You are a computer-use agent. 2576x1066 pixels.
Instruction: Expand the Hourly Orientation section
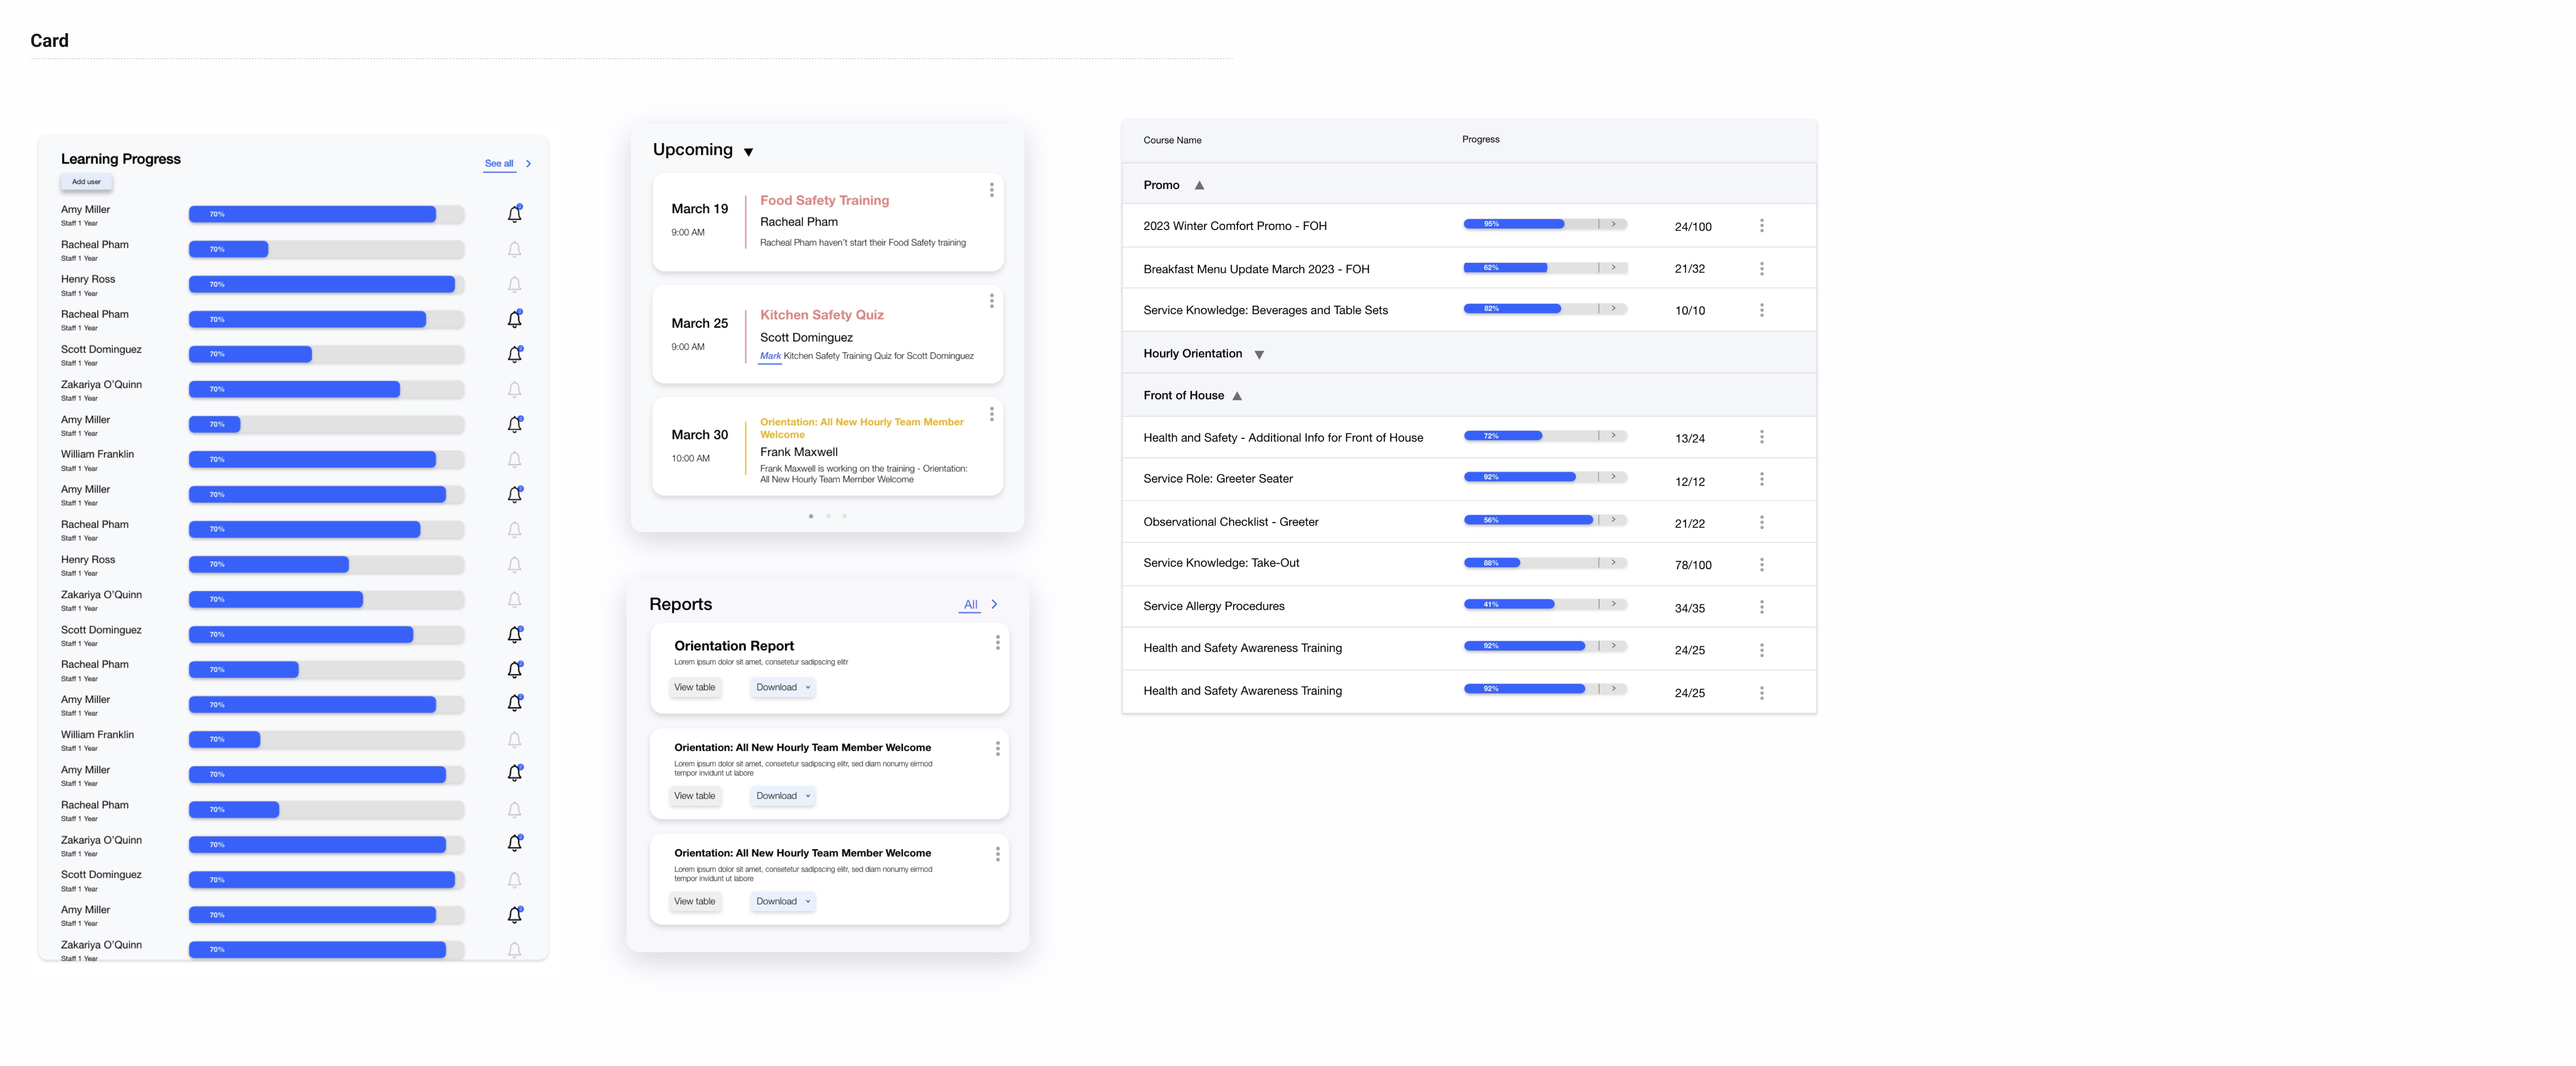1259,355
